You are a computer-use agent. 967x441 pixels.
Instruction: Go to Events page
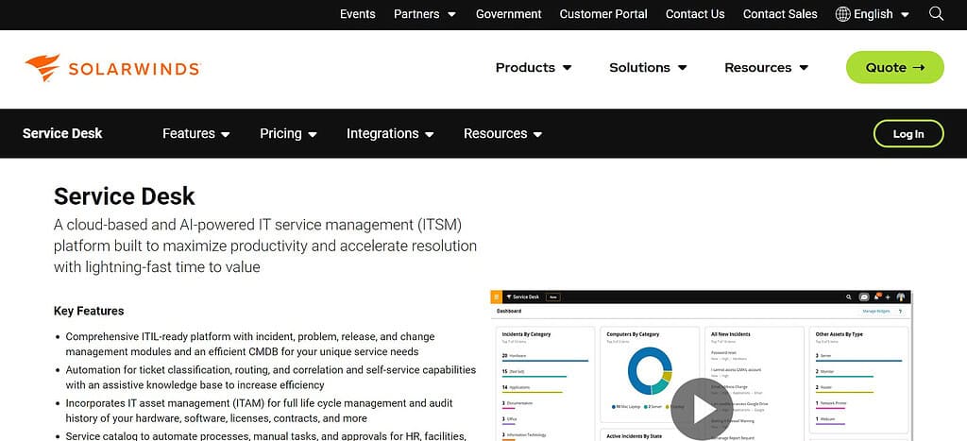358,13
